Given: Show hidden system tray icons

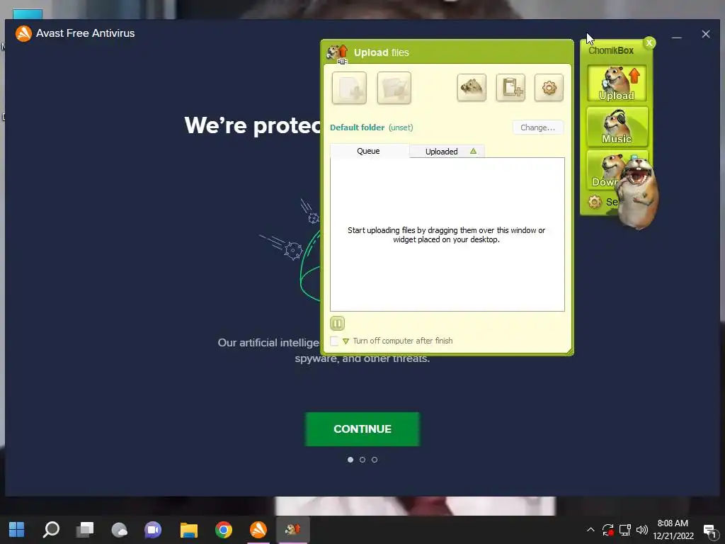Looking at the screenshot, I should tap(590, 530).
